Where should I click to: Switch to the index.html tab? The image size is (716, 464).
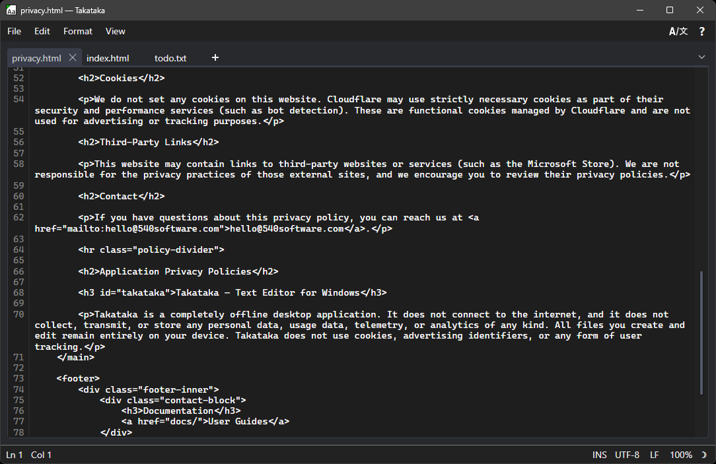pyautogui.click(x=108, y=58)
